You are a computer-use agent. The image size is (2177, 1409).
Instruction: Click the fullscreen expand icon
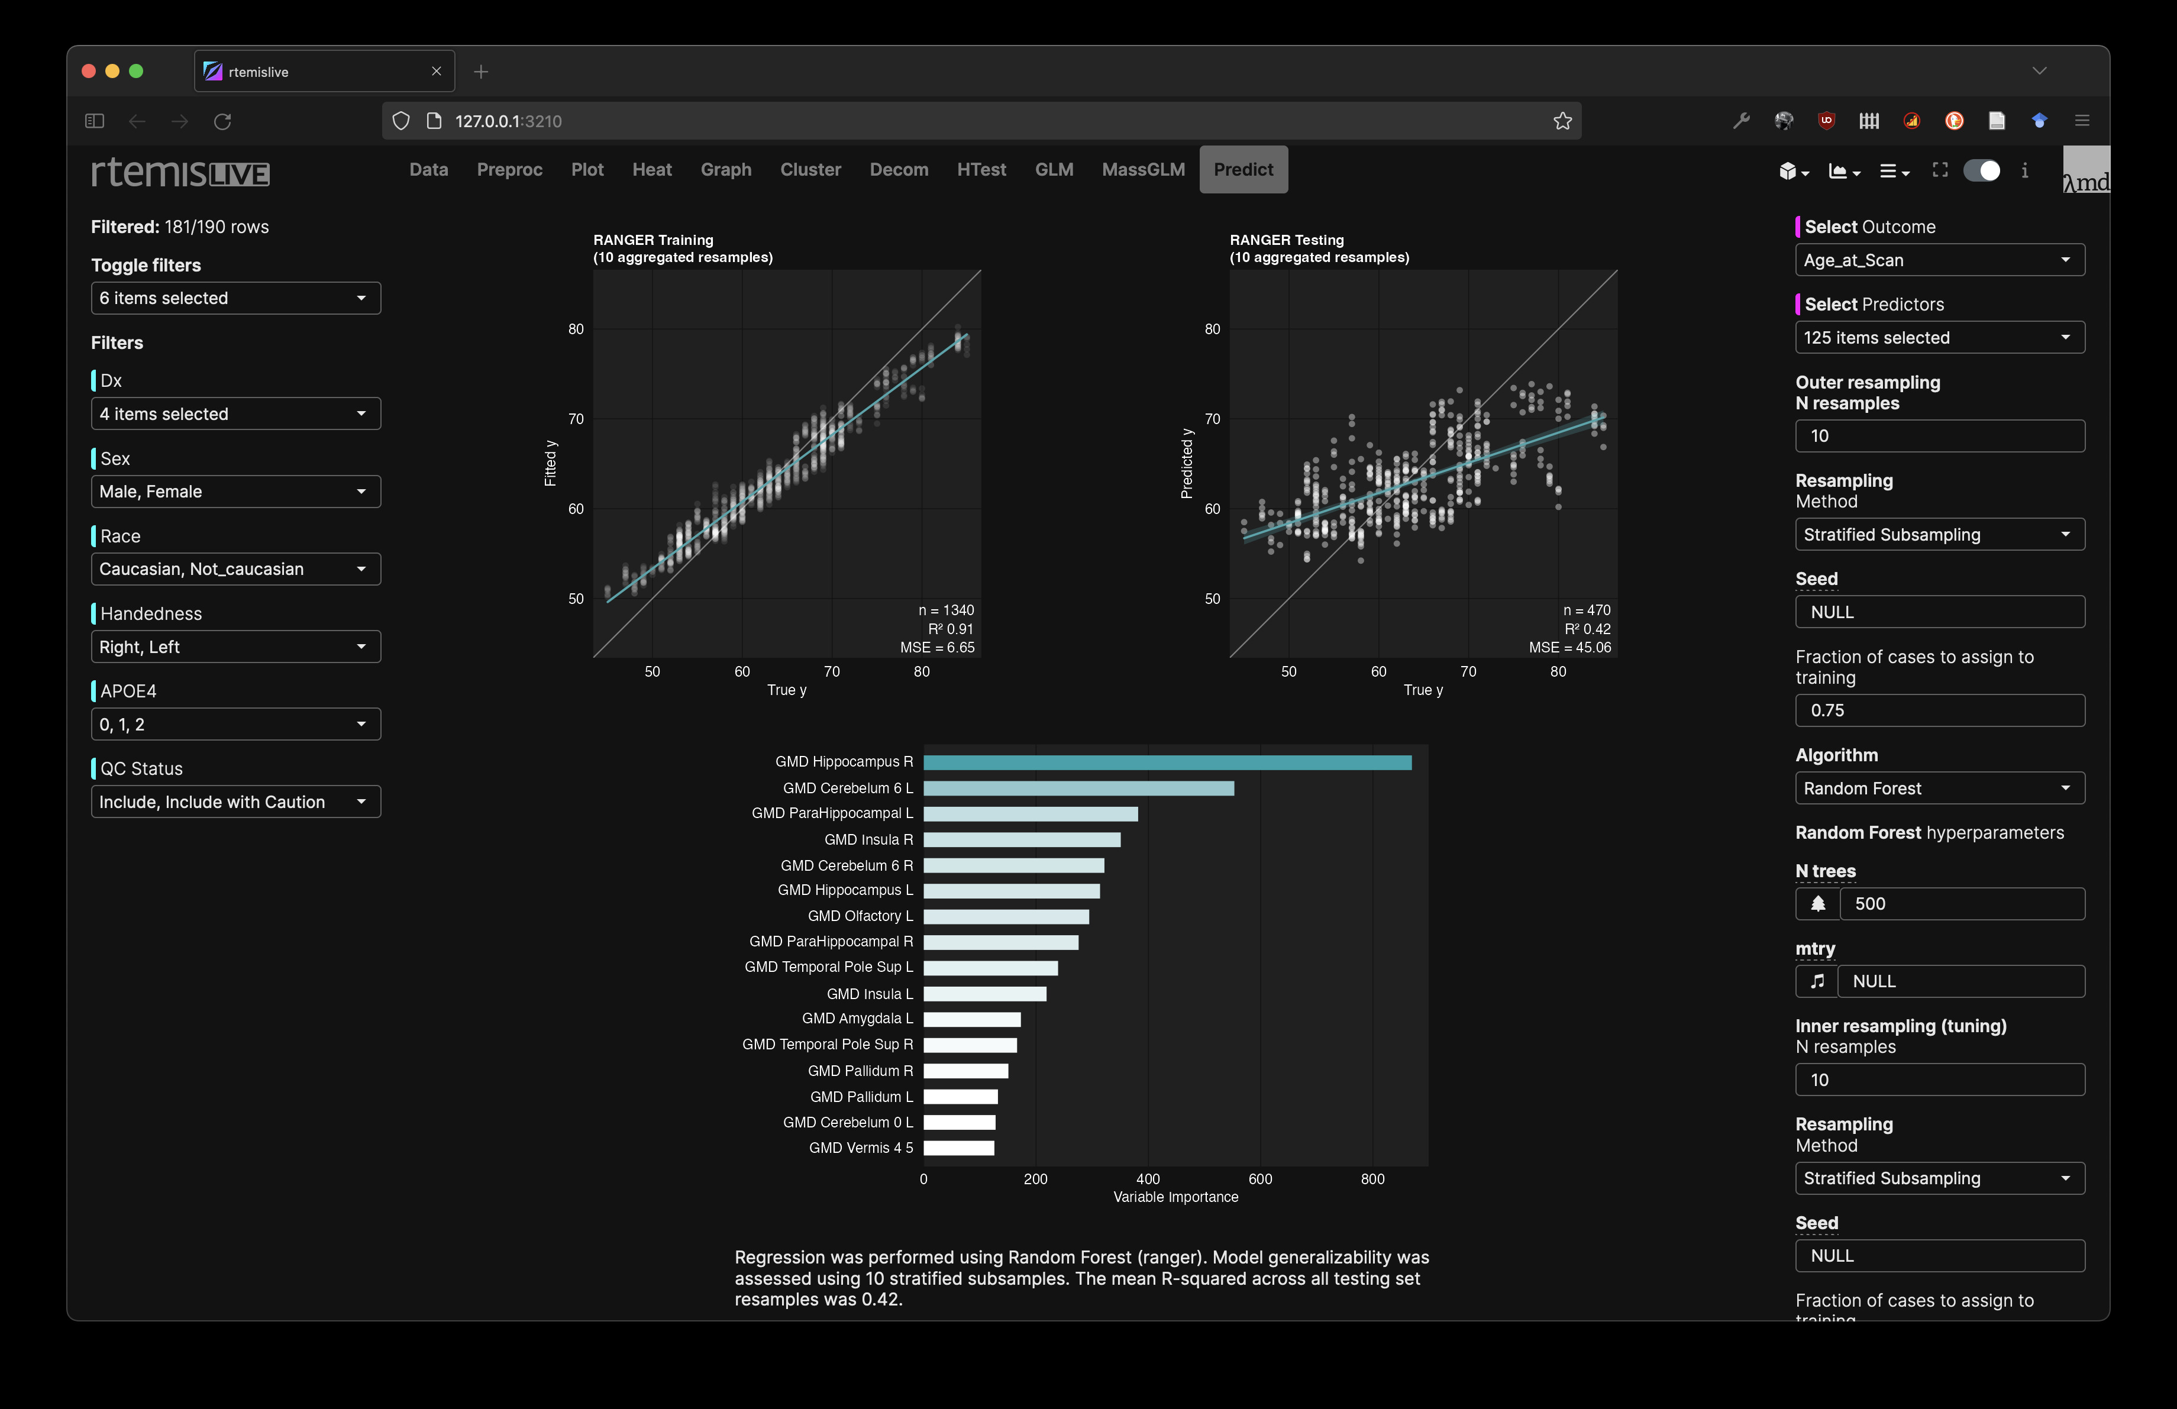(x=1940, y=170)
